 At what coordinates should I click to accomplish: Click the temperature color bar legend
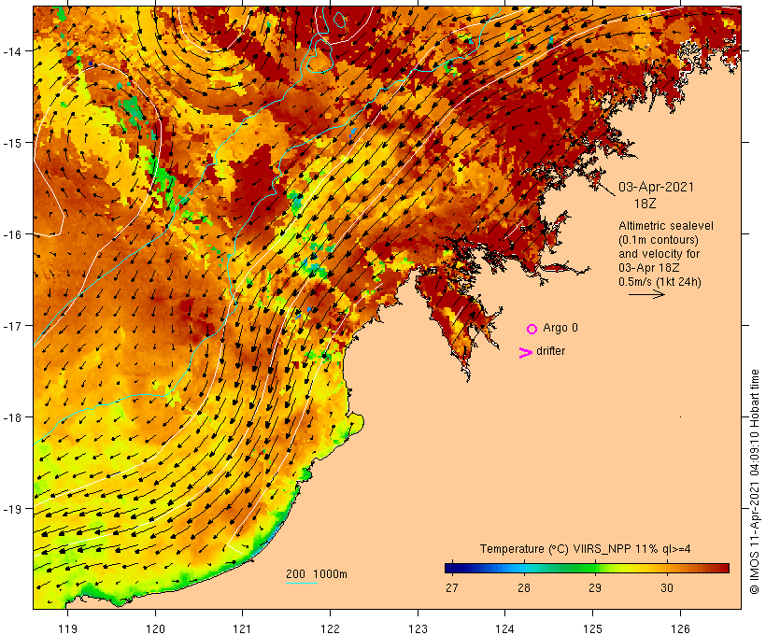(587, 568)
